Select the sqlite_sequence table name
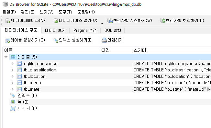Image resolution: width=211 pixels, height=128 pixels. pyautogui.click(x=41, y=63)
